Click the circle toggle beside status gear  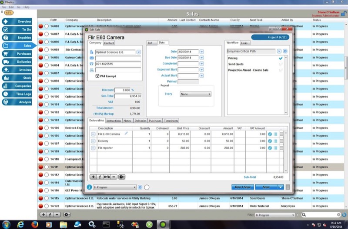coord(147,187)
